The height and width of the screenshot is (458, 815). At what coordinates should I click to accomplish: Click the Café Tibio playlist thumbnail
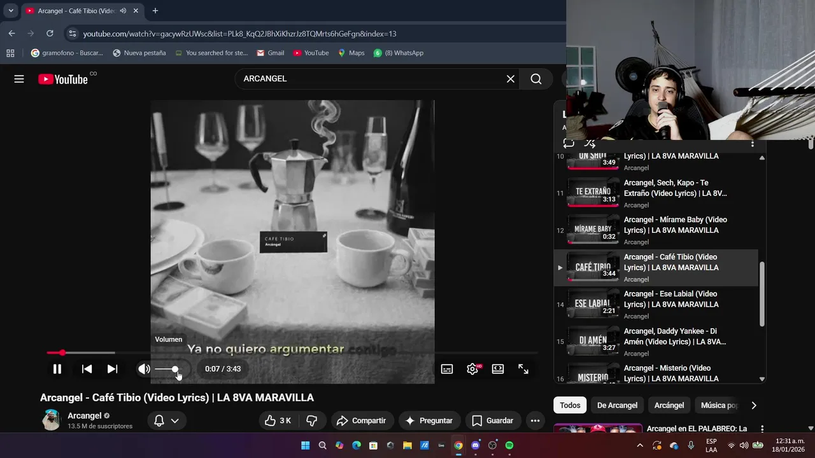[x=593, y=267]
